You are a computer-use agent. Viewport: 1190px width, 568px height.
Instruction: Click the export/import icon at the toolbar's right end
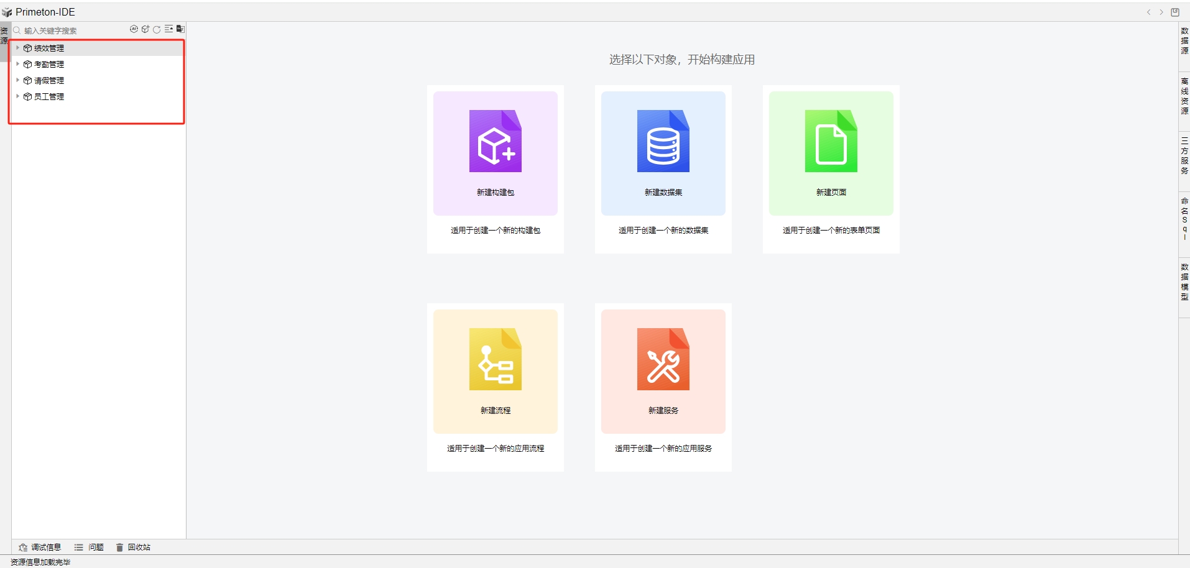point(180,29)
